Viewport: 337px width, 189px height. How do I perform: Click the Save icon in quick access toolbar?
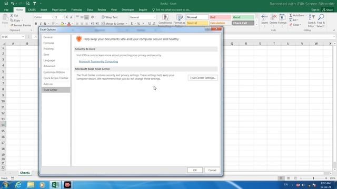click(6, 4)
